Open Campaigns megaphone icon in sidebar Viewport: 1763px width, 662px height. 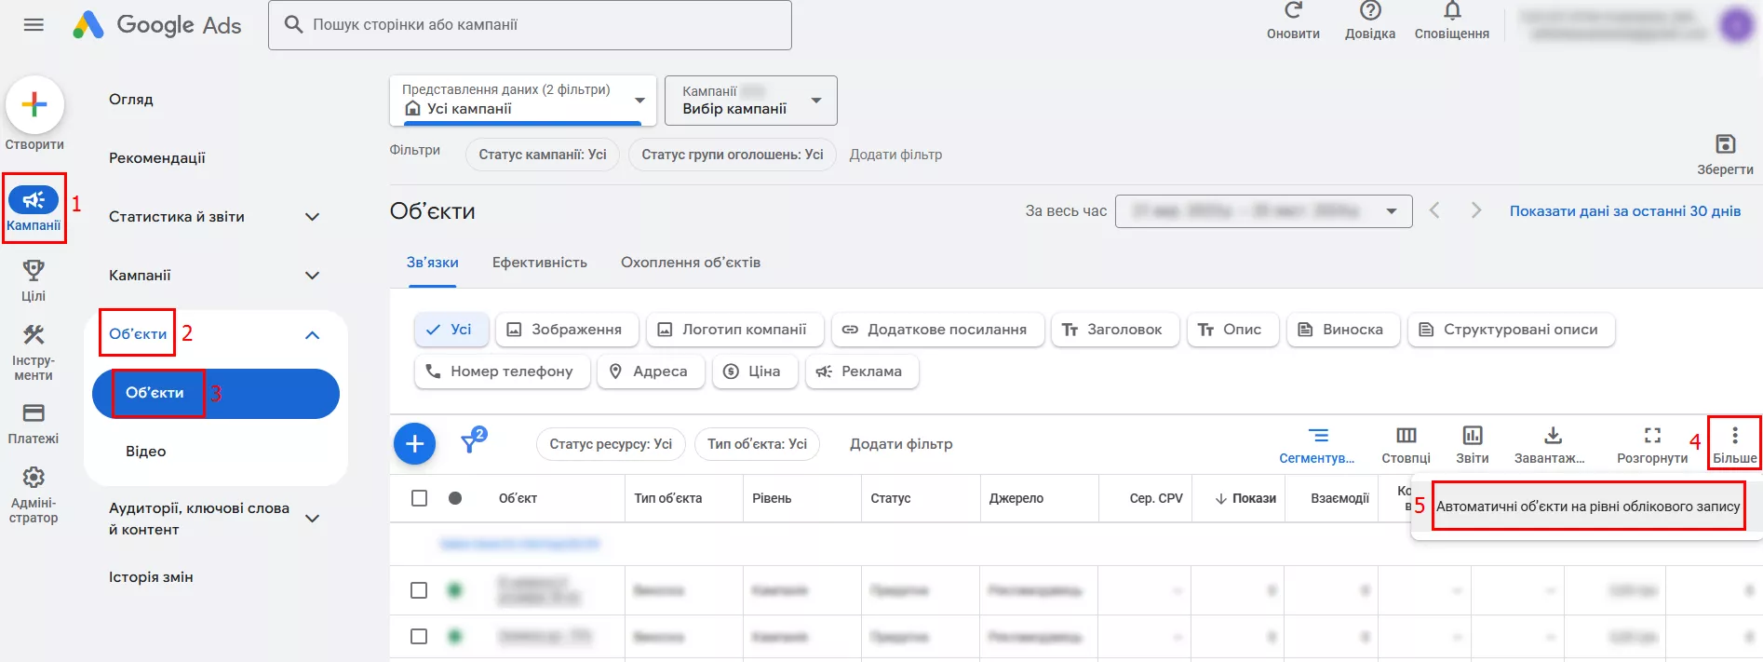click(34, 200)
